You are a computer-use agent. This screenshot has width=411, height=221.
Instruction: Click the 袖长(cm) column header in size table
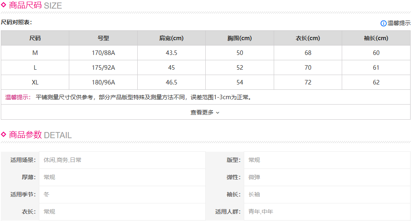tap(376, 38)
